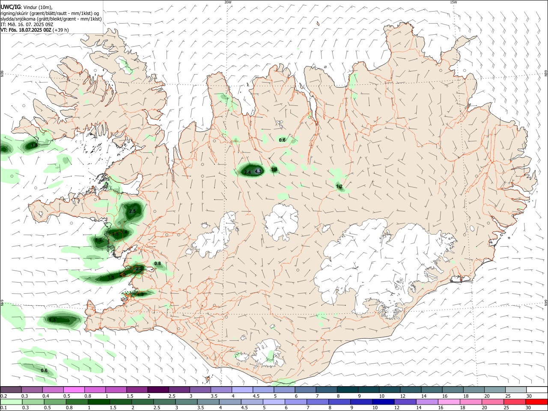Click the 'rigning/skúrir' legend description line
The width and height of the screenshot is (548, 411).
(x=50, y=13)
